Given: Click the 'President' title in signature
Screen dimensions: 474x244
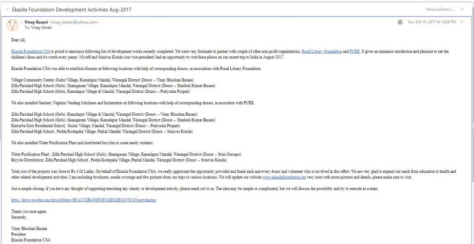Looking at the screenshot, I should [18, 234].
